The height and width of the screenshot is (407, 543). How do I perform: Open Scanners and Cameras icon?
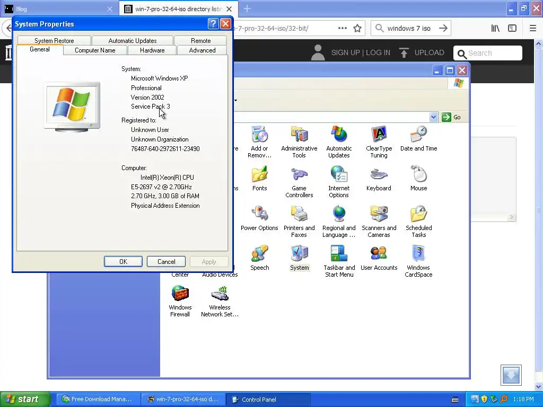(x=379, y=222)
